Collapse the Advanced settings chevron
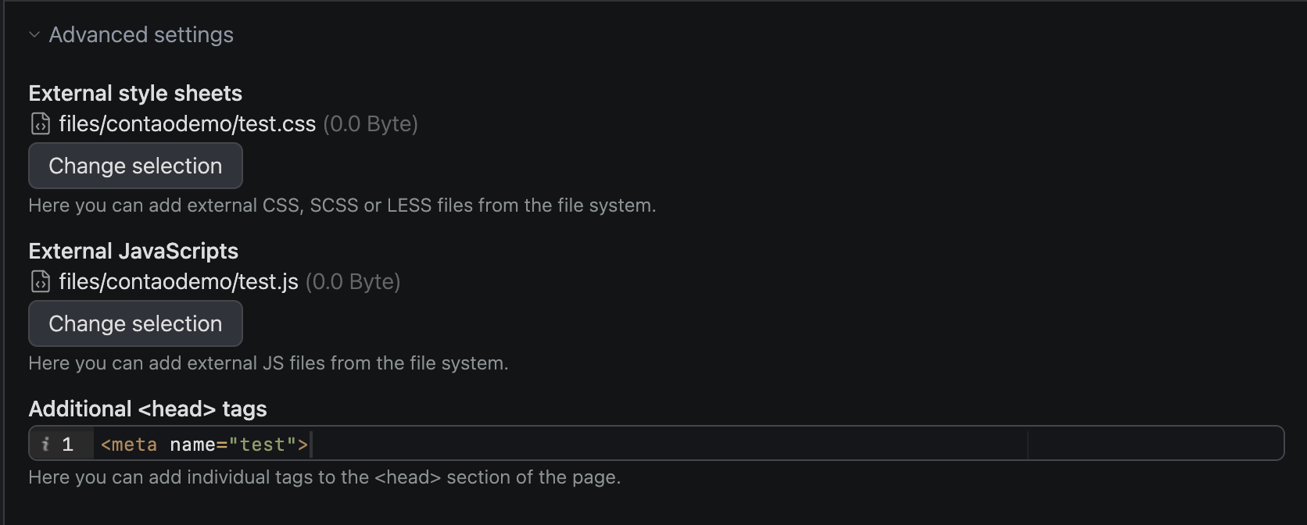Image resolution: width=1307 pixels, height=525 pixels. click(x=34, y=34)
